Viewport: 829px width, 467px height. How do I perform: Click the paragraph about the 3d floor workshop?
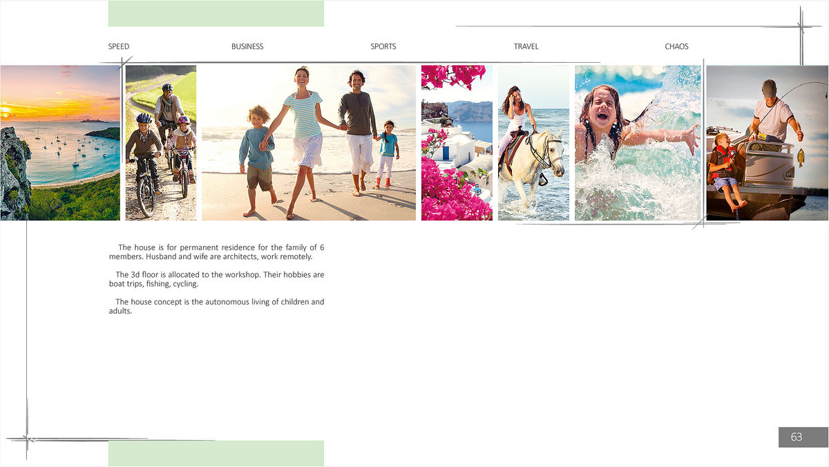click(x=217, y=279)
